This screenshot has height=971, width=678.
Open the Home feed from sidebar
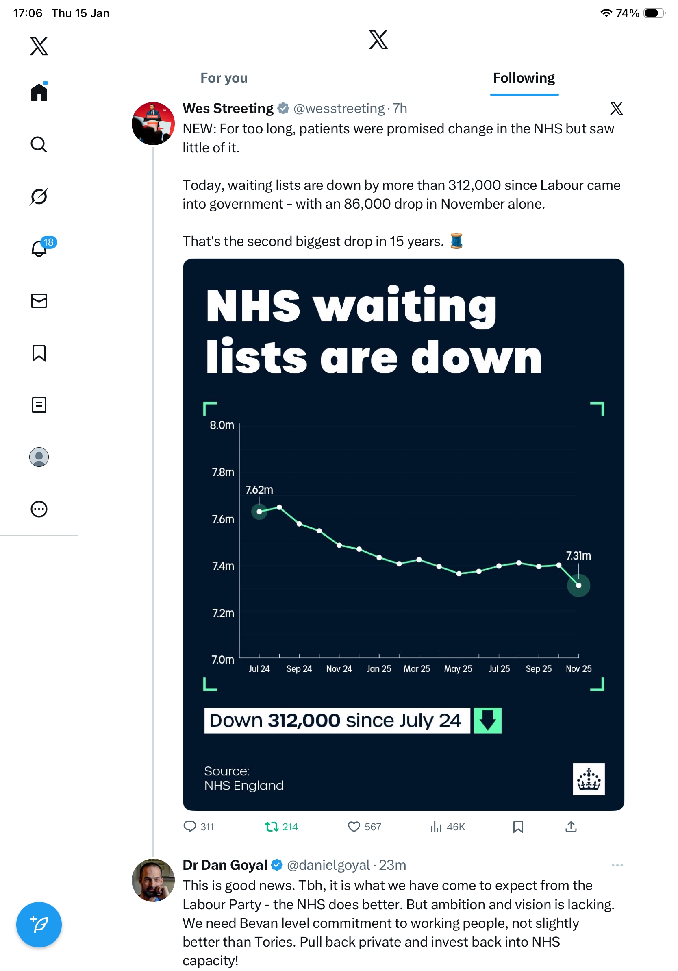coord(39,92)
